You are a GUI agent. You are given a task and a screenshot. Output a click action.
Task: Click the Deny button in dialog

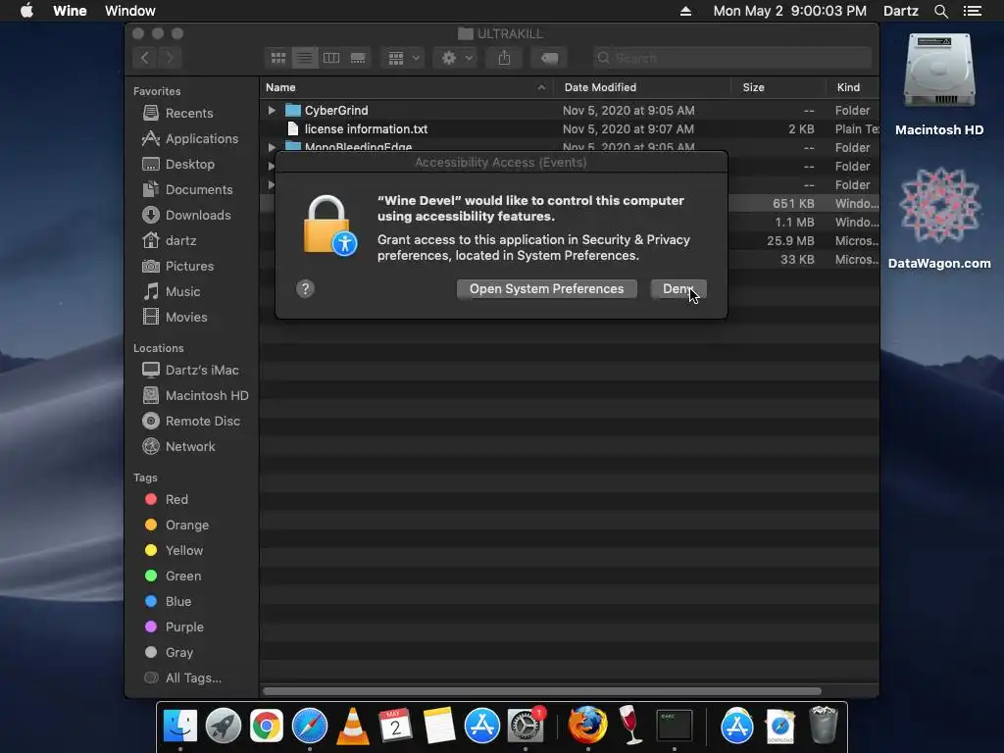pyautogui.click(x=678, y=289)
